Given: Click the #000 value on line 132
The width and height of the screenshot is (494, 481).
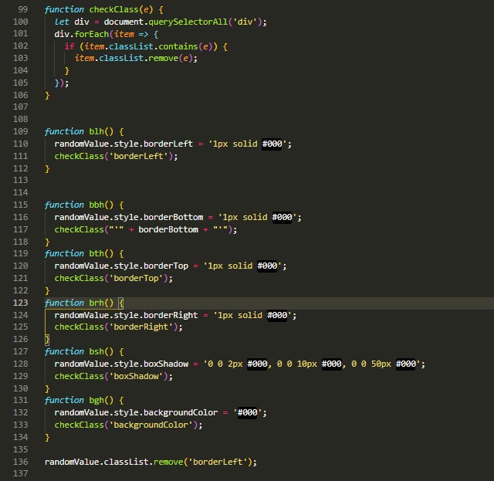Looking at the screenshot, I should 247,413.
